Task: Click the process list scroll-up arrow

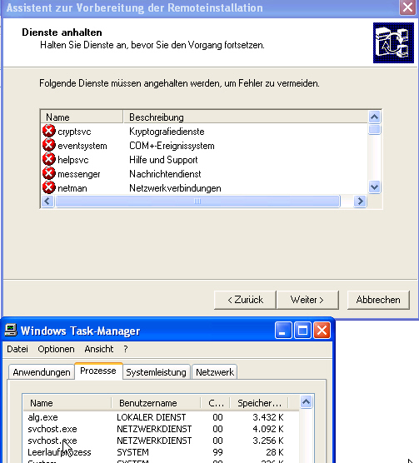Action: [307, 402]
